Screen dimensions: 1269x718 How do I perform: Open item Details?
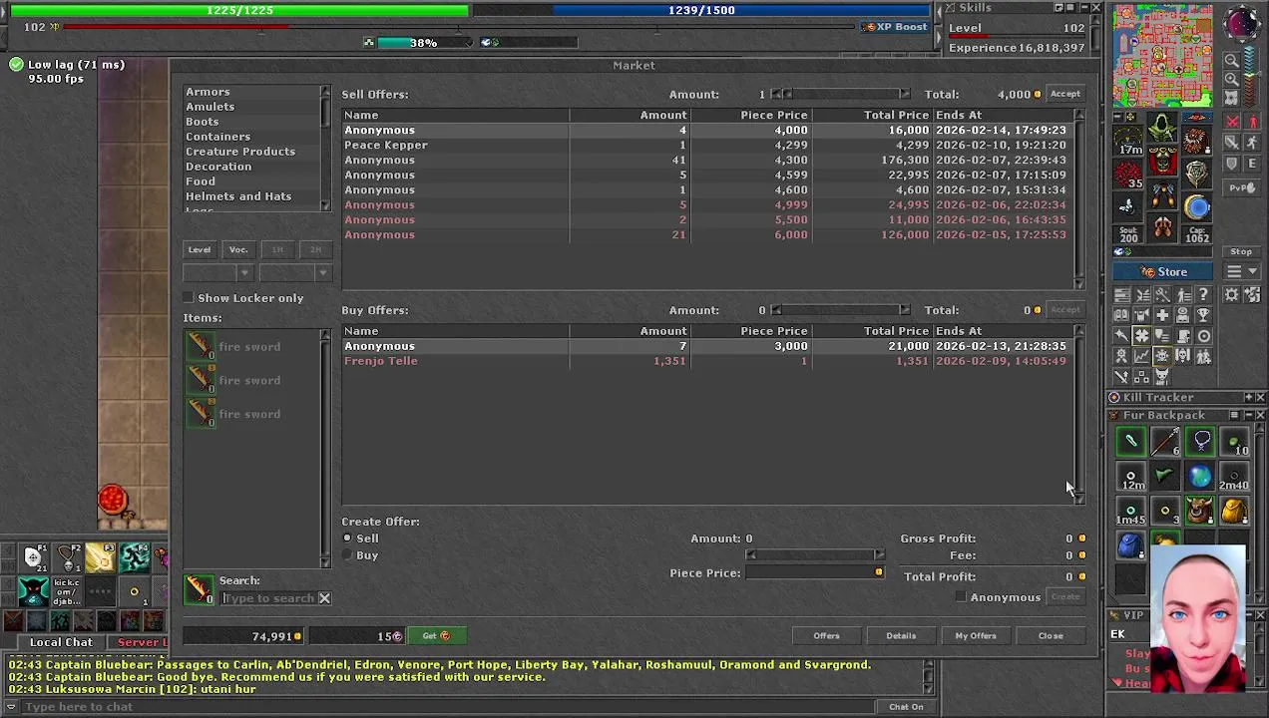click(901, 636)
